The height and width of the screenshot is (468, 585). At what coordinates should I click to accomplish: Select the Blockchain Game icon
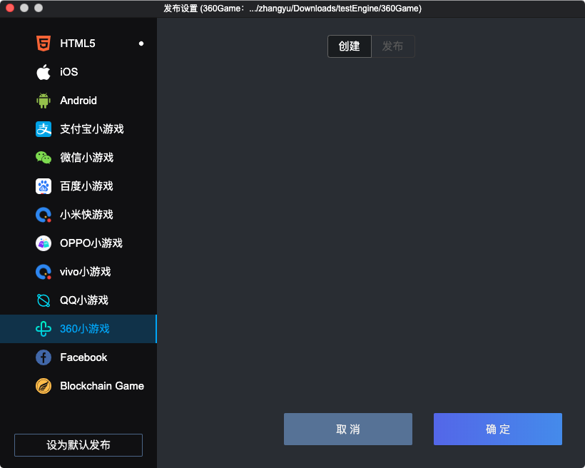(x=44, y=386)
